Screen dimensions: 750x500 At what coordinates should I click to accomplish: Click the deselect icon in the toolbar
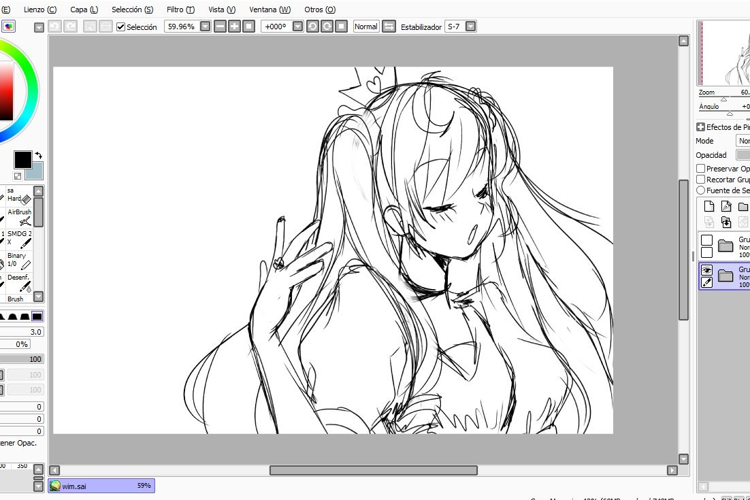[89, 27]
